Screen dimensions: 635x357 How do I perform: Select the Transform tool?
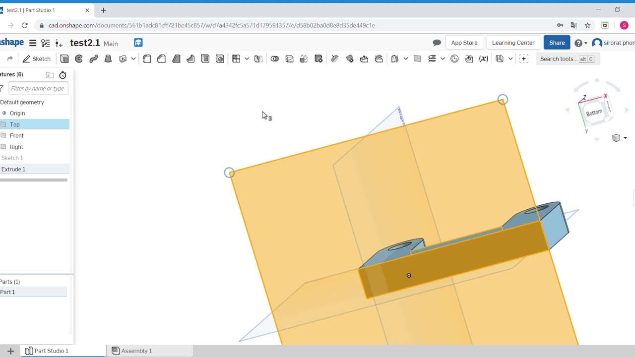pos(304,59)
